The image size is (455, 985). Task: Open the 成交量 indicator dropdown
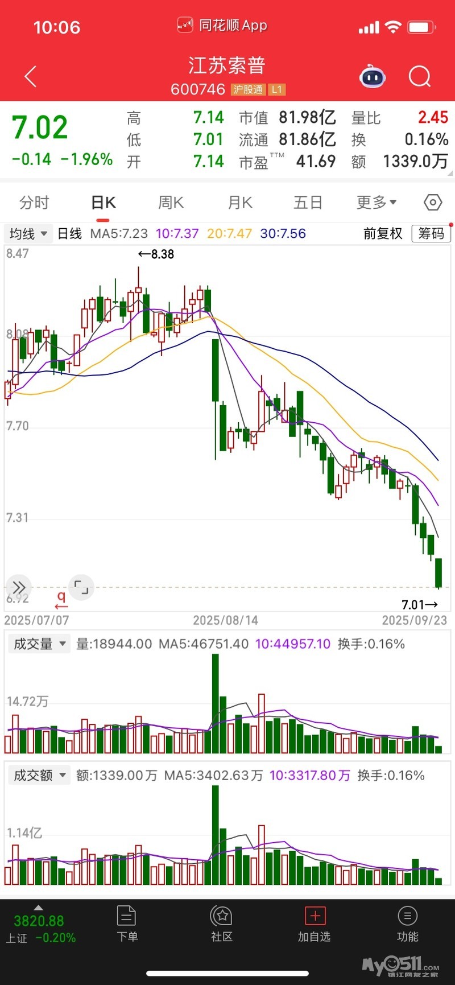point(39,644)
